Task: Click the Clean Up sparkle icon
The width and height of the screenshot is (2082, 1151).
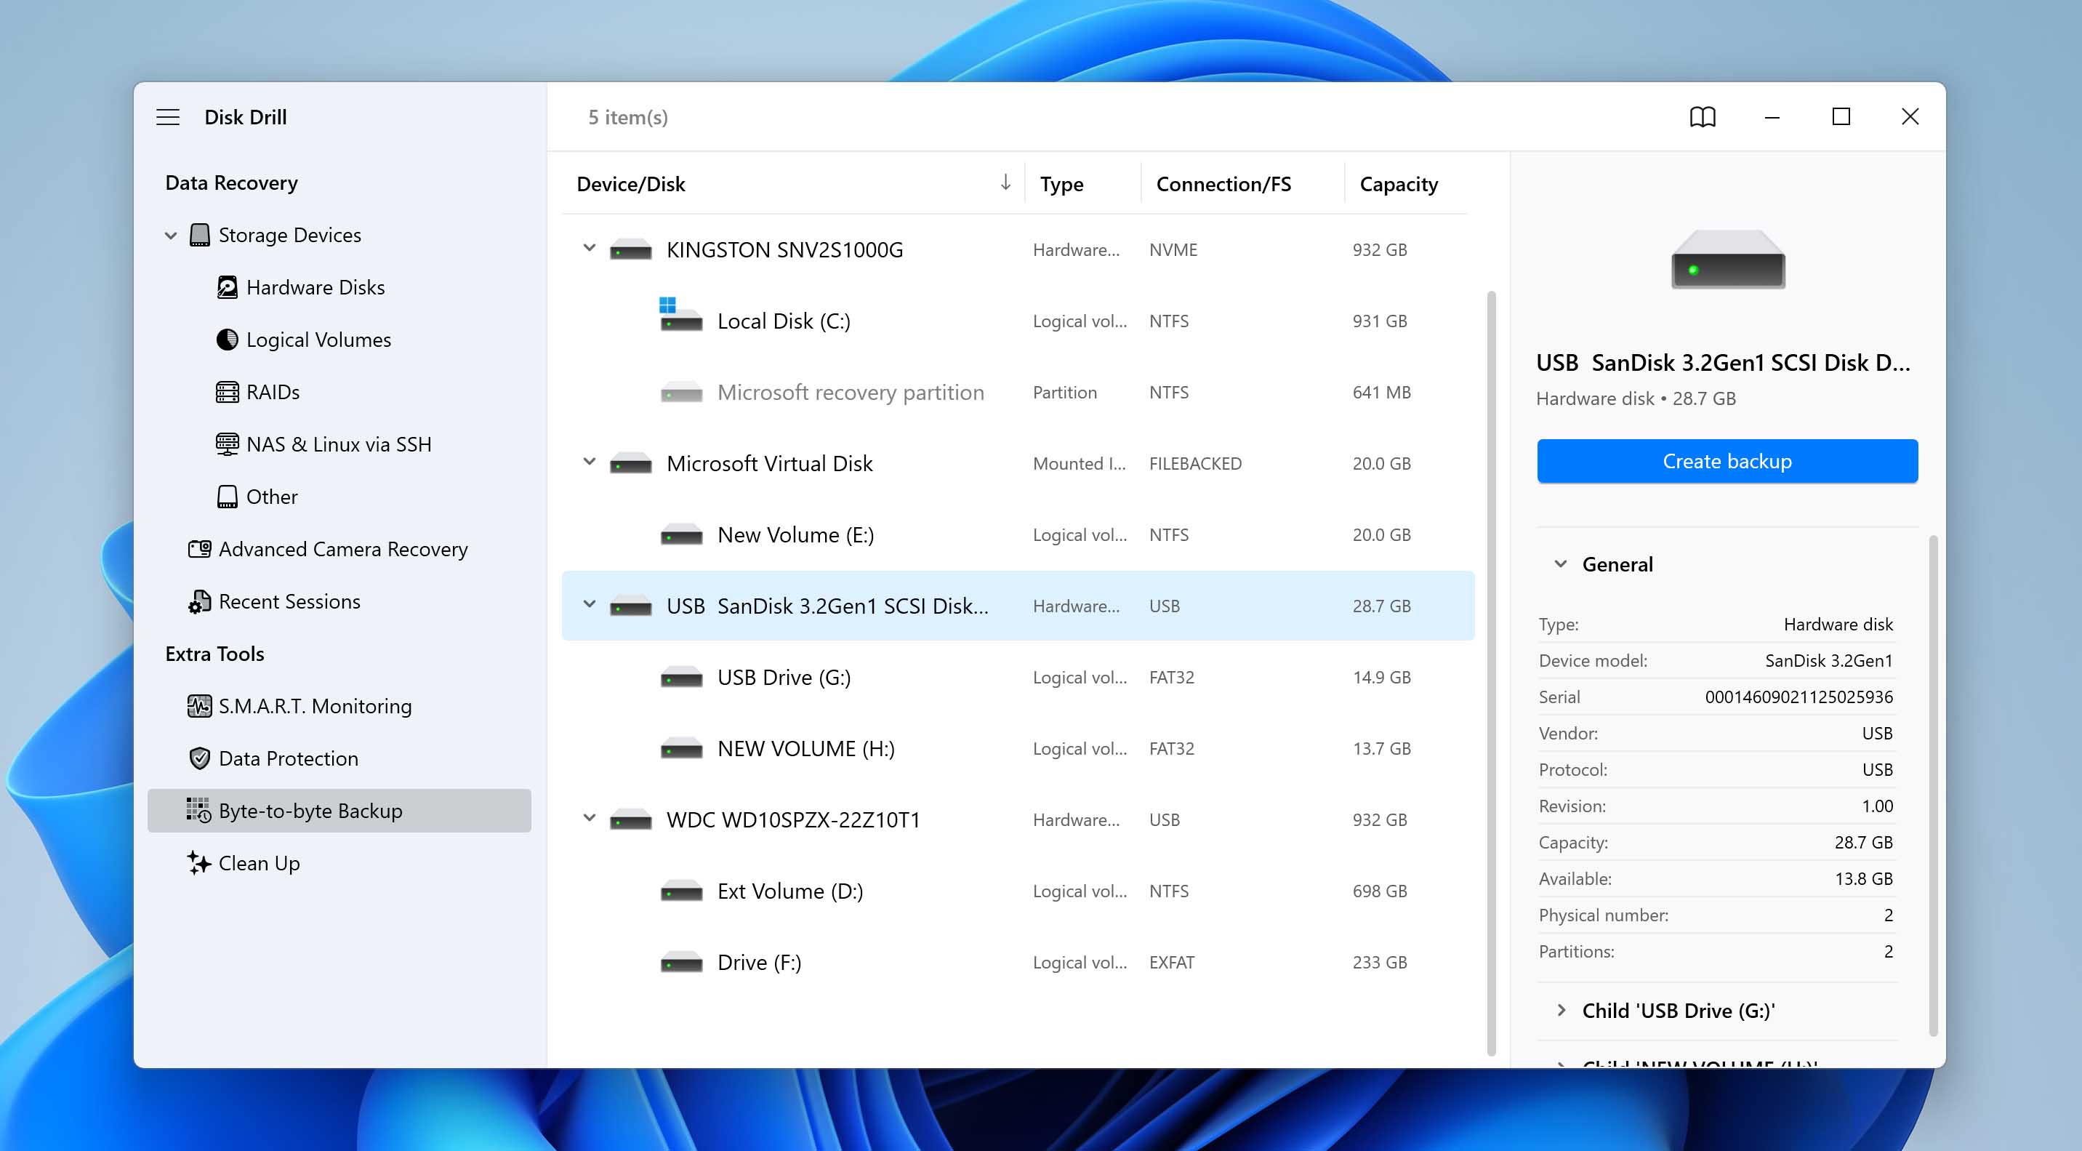Action: (x=200, y=862)
